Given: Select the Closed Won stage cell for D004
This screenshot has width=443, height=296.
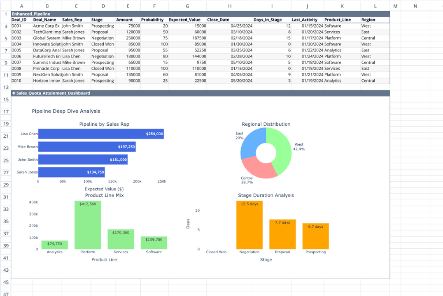Looking at the screenshot, I should click(101, 44).
